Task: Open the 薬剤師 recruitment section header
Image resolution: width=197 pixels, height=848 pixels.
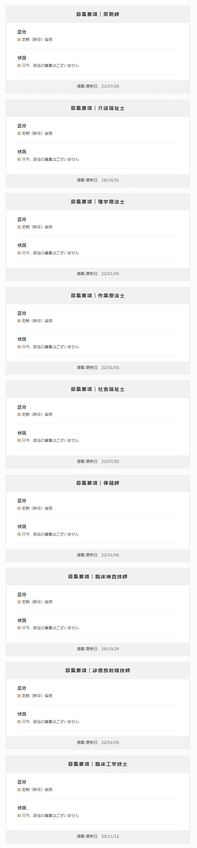Action: [98, 14]
